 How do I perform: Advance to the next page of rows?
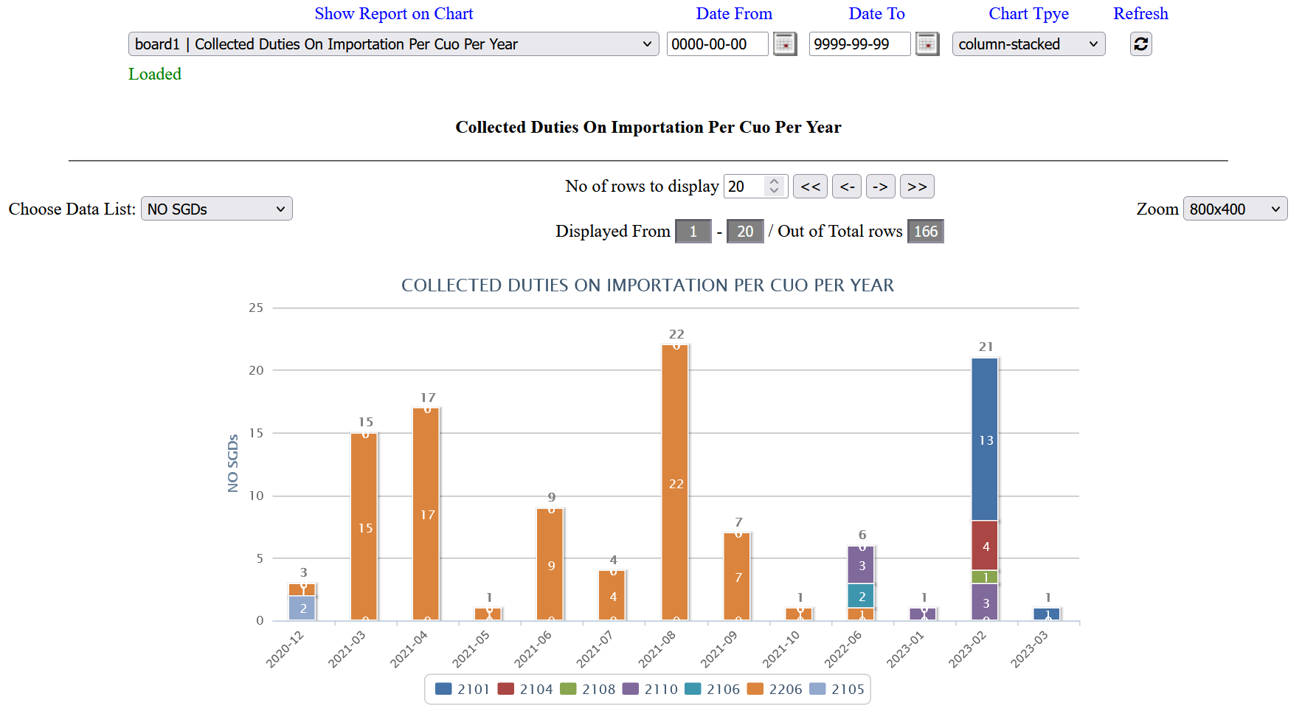(x=880, y=187)
